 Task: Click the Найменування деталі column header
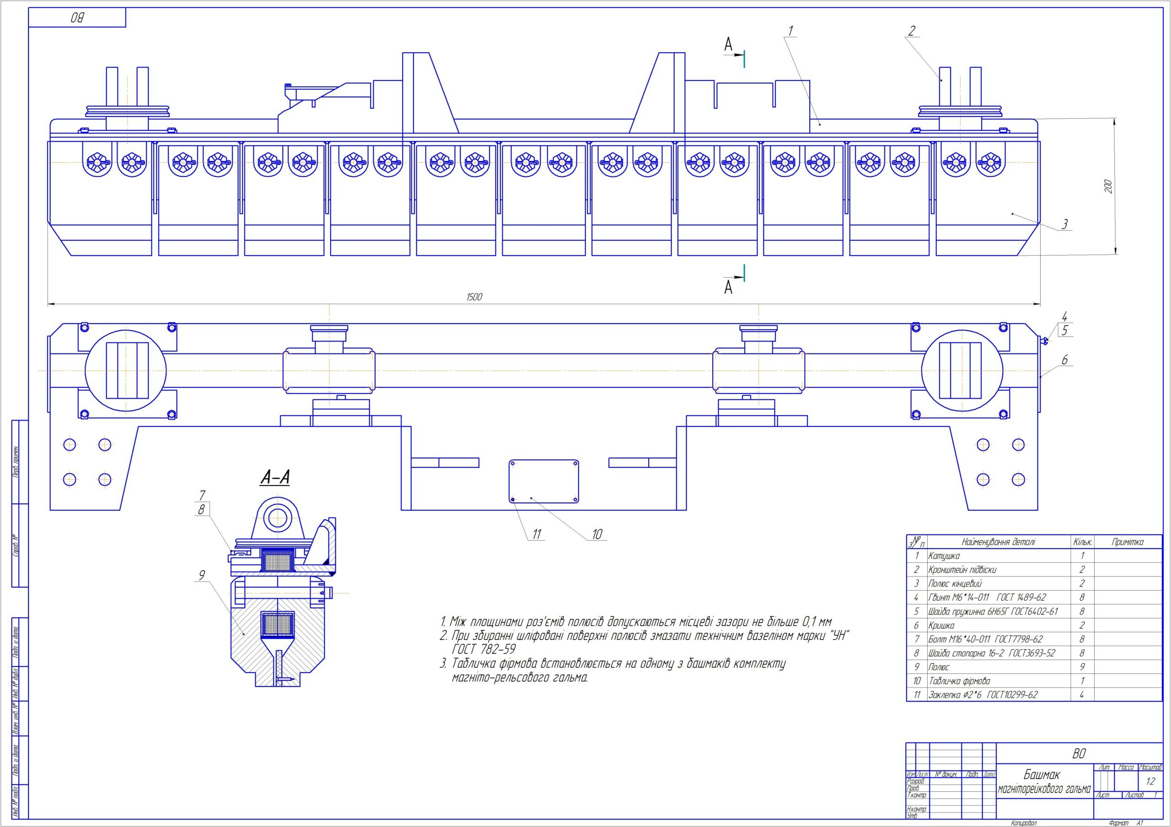(999, 542)
